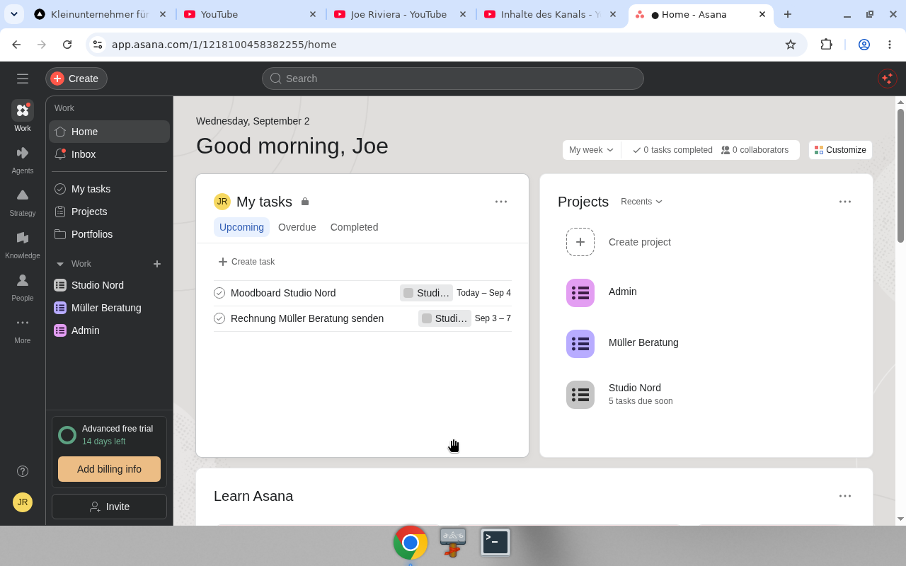
Task: Open Studio Nord project icon in widget
Action: click(x=580, y=395)
